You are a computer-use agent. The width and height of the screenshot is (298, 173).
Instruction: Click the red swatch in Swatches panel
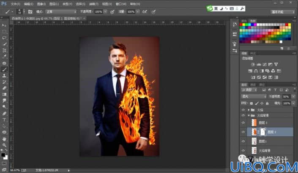pyautogui.click(x=241, y=24)
